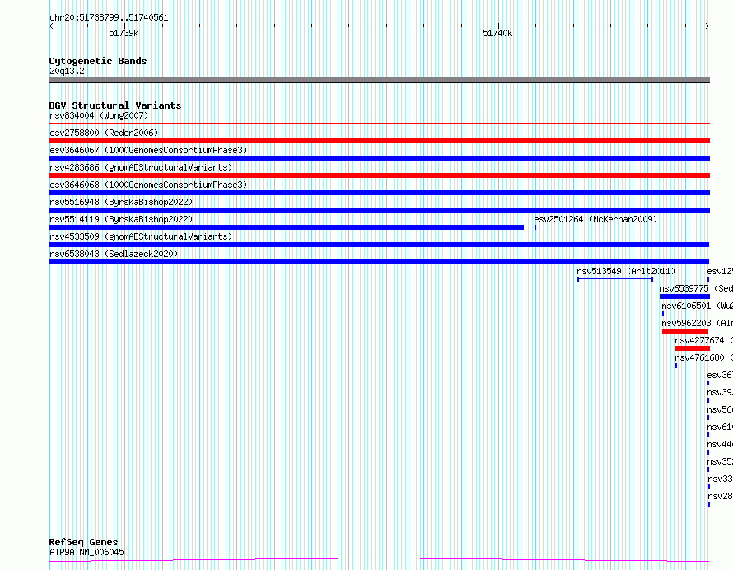Click the blue bar under nsv4533509

click(x=379, y=245)
